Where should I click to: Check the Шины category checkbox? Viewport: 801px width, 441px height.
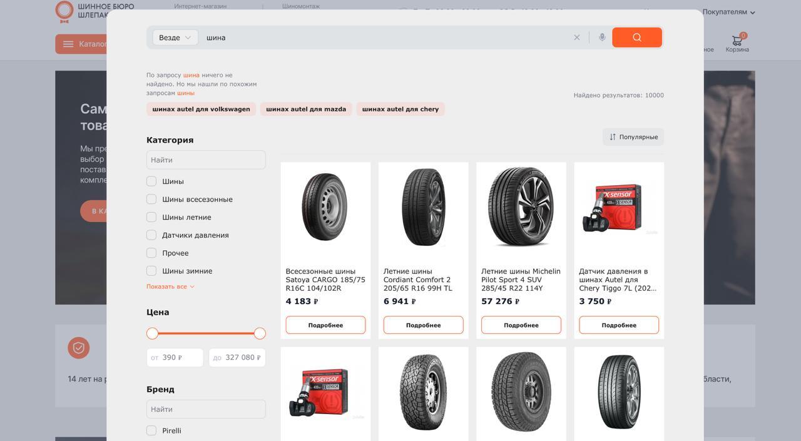coord(151,181)
